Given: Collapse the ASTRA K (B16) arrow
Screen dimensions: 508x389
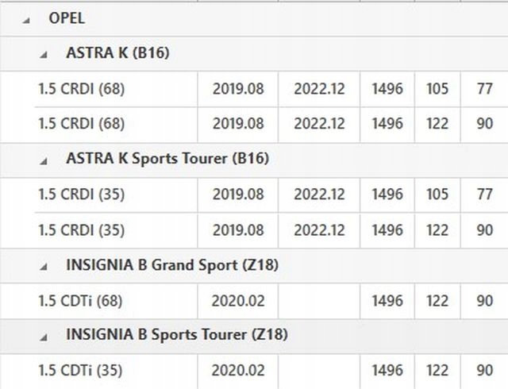Looking at the screenshot, I should click(x=44, y=55).
